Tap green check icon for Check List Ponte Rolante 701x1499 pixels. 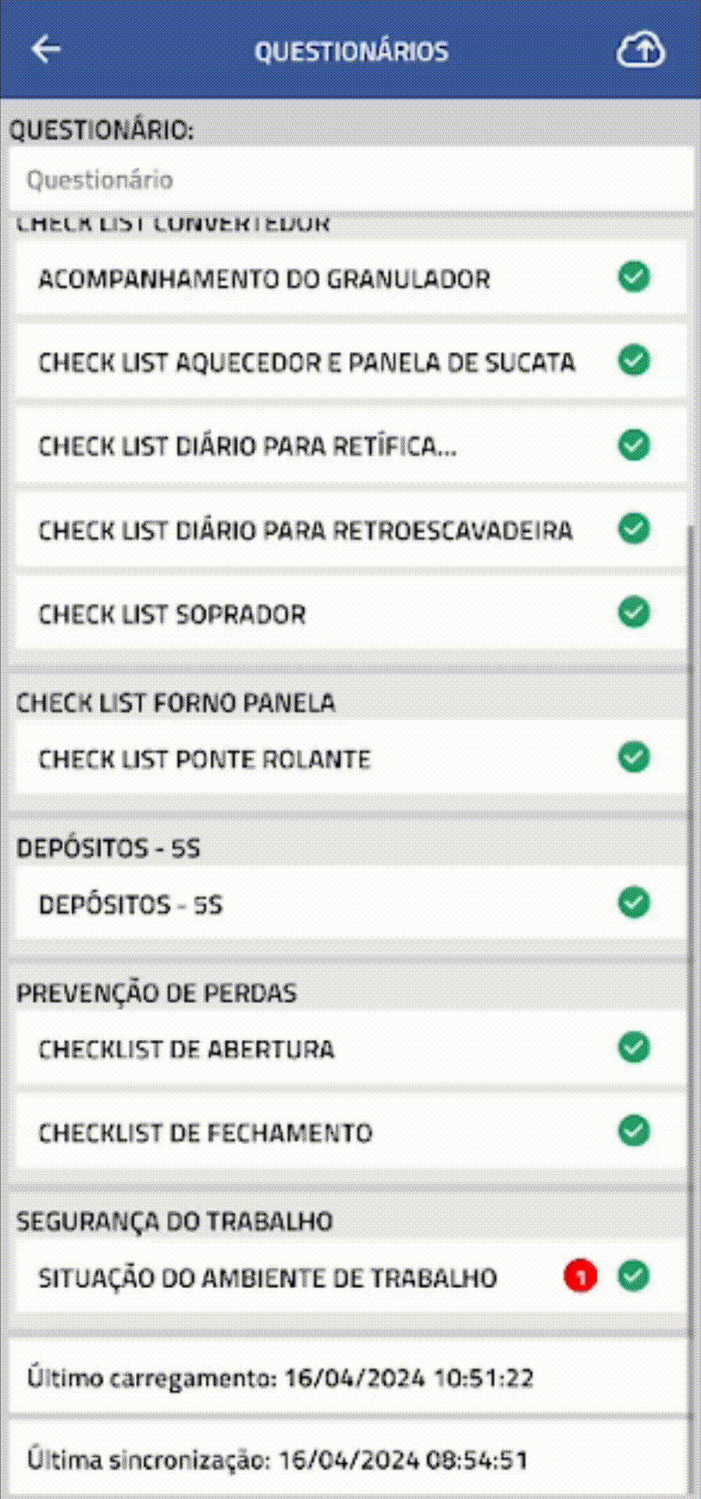634,757
